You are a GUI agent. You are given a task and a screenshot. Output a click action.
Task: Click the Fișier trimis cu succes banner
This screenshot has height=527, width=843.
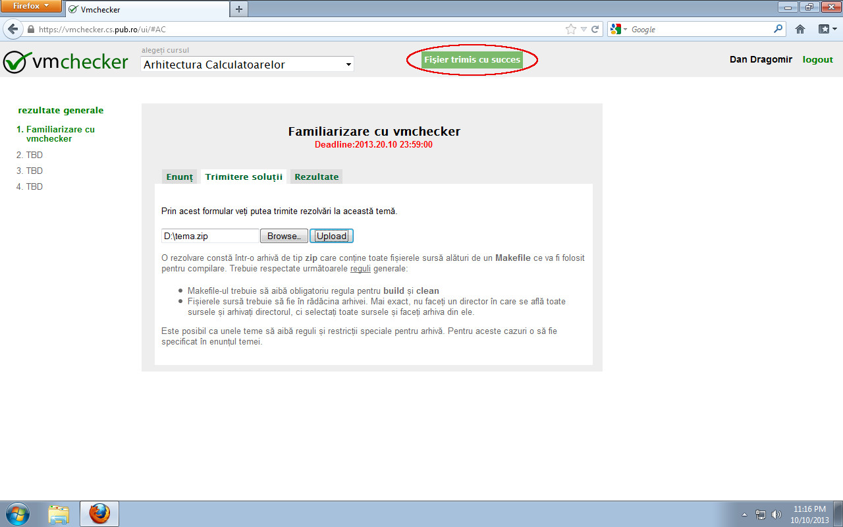point(472,59)
